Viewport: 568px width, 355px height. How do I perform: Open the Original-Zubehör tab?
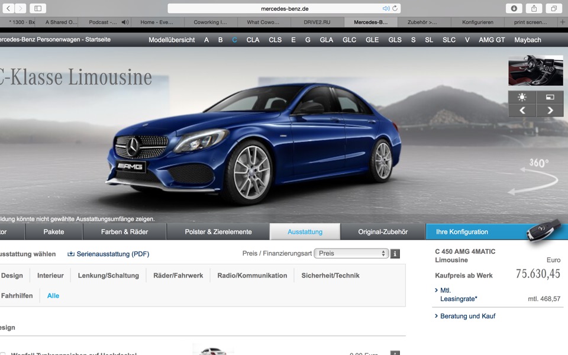[x=383, y=232]
